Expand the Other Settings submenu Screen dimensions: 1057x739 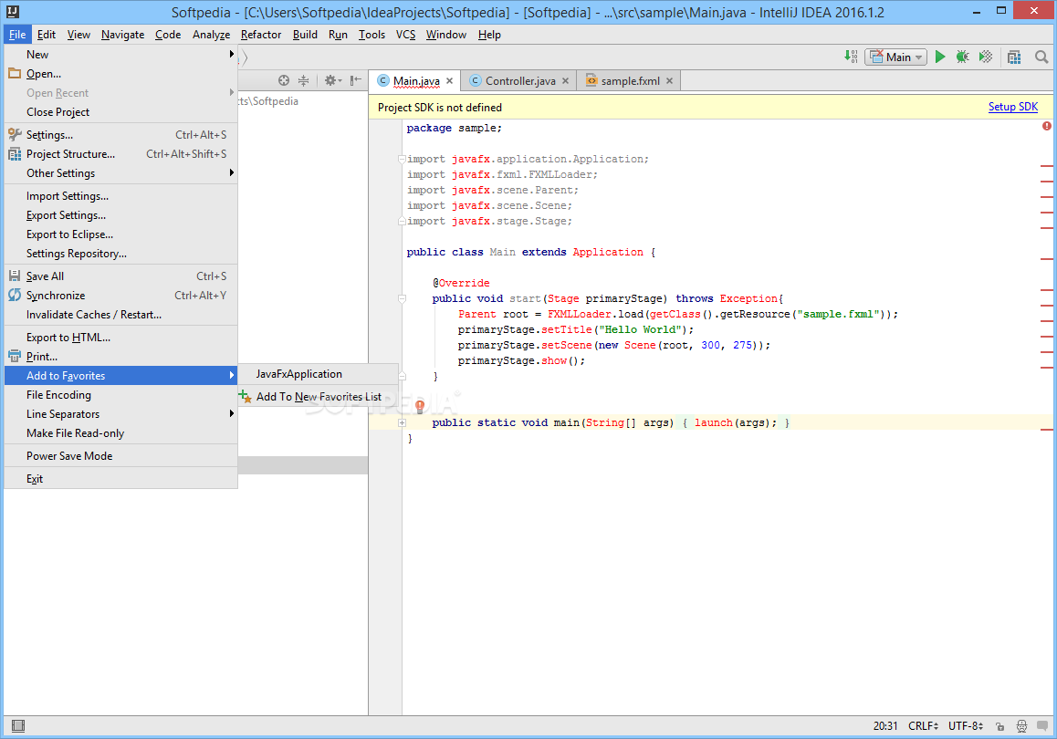pos(121,173)
